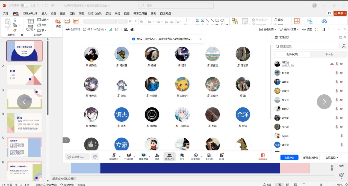Unmute the microphone in the meeting toolbar
348x186 pixels.
pos(114,155)
